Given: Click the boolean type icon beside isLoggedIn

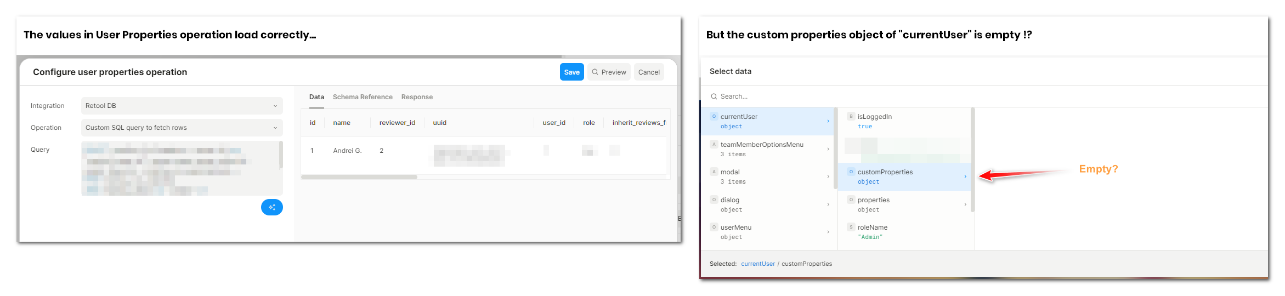Looking at the screenshot, I should point(851,116).
